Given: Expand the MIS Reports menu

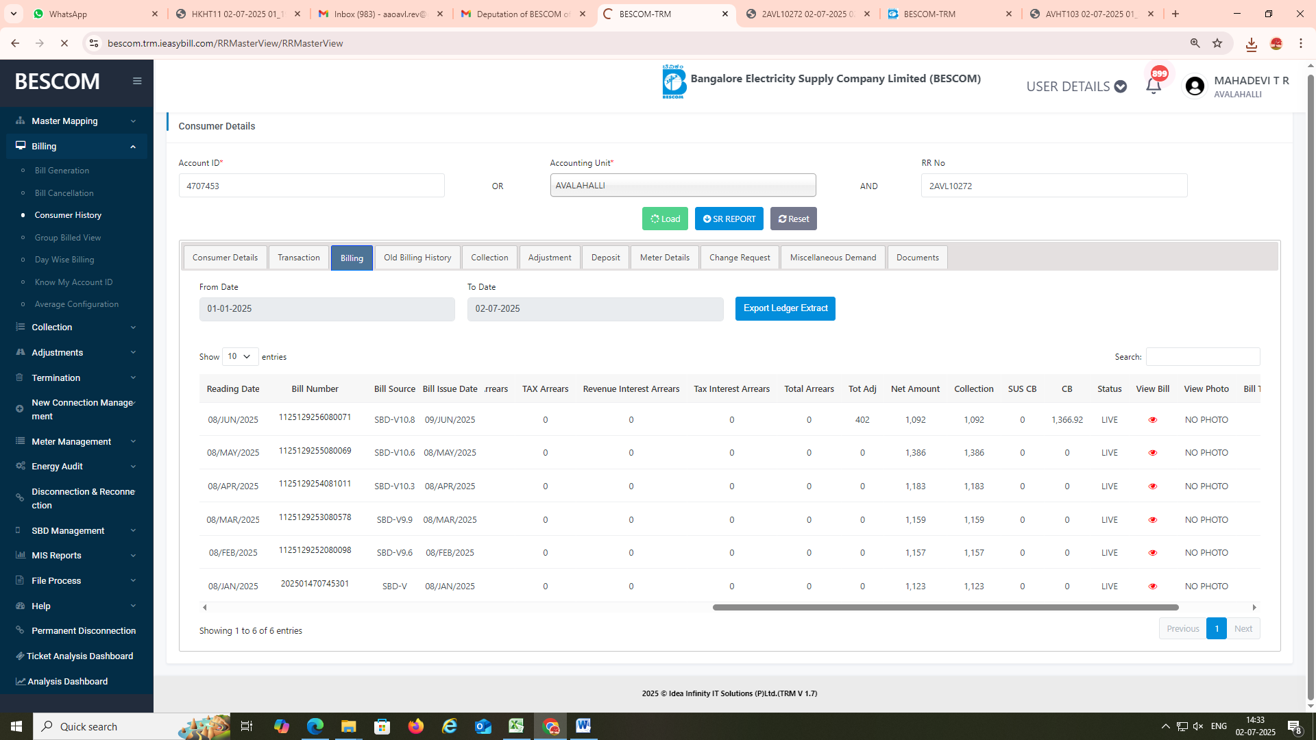Looking at the screenshot, I should tap(77, 556).
